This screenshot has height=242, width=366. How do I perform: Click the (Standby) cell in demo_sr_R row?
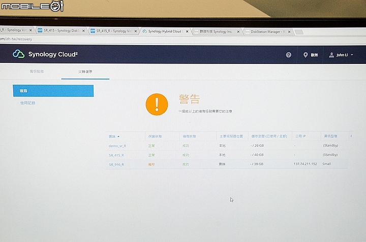click(x=330, y=145)
